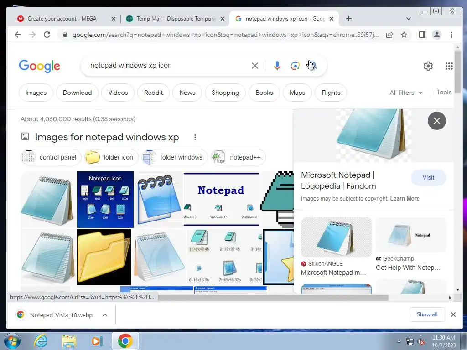The image size is (467, 350).
Task: Open the Learn More copyright link
Action: point(405,199)
